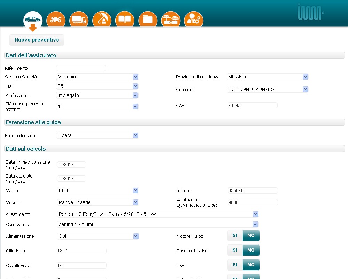Set Motore Turbo to SI
This screenshot has height=279, width=348.
coord(235,235)
